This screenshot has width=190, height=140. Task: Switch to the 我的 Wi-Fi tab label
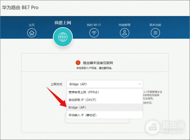click(x=94, y=25)
